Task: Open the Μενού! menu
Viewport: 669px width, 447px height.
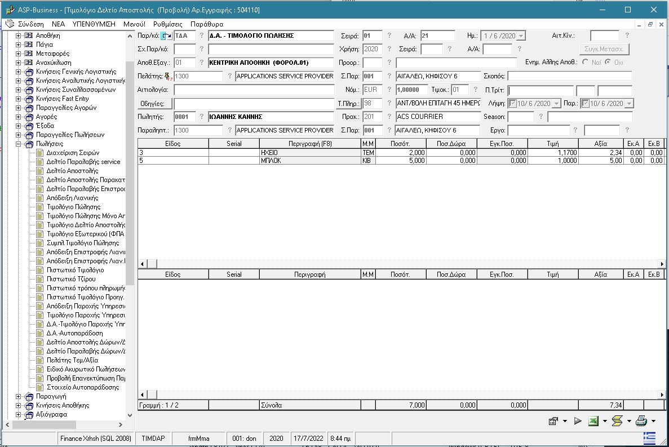Action: [134, 24]
